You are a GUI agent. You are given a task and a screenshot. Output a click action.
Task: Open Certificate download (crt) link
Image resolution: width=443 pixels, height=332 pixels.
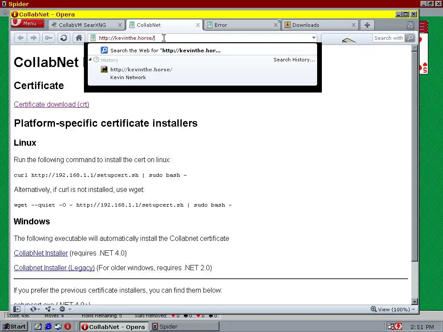(x=51, y=105)
